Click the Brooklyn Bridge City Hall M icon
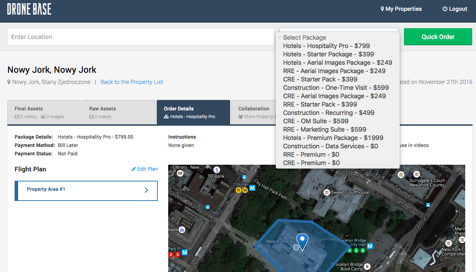Viewport: 476px width, 272px height. click(370, 246)
